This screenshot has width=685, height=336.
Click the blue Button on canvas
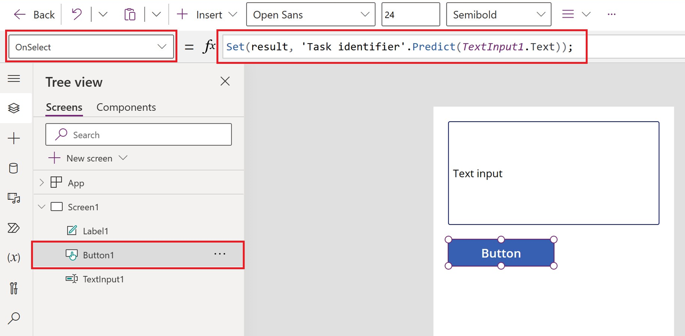pyautogui.click(x=501, y=253)
